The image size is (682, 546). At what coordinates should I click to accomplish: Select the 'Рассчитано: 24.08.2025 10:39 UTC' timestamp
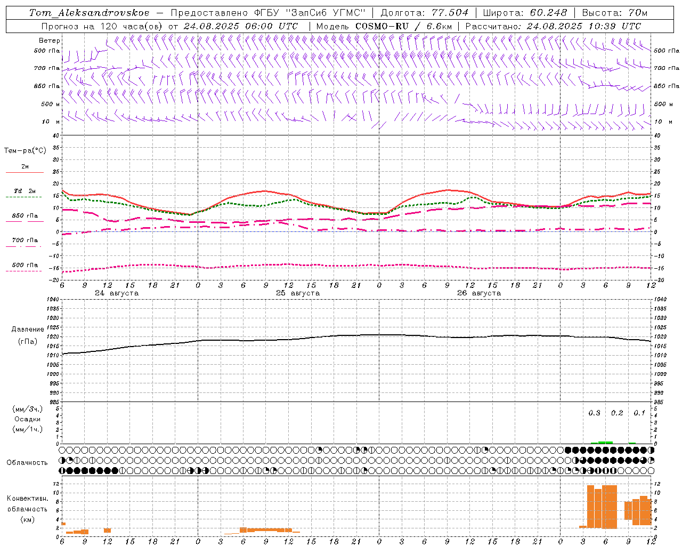[x=553, y=26]
